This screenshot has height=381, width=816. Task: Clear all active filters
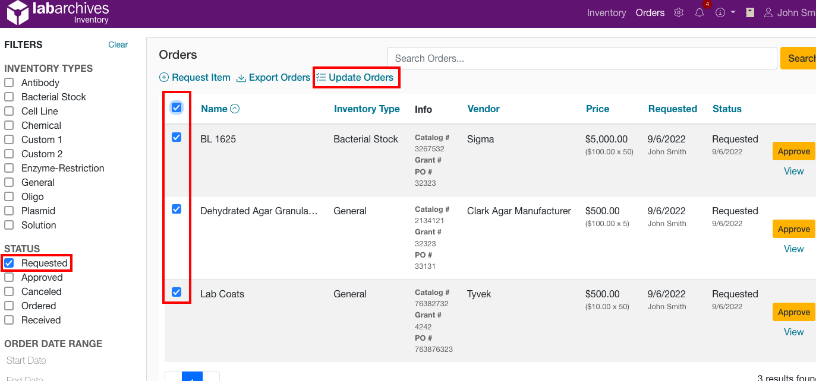[x=118, y=45]
